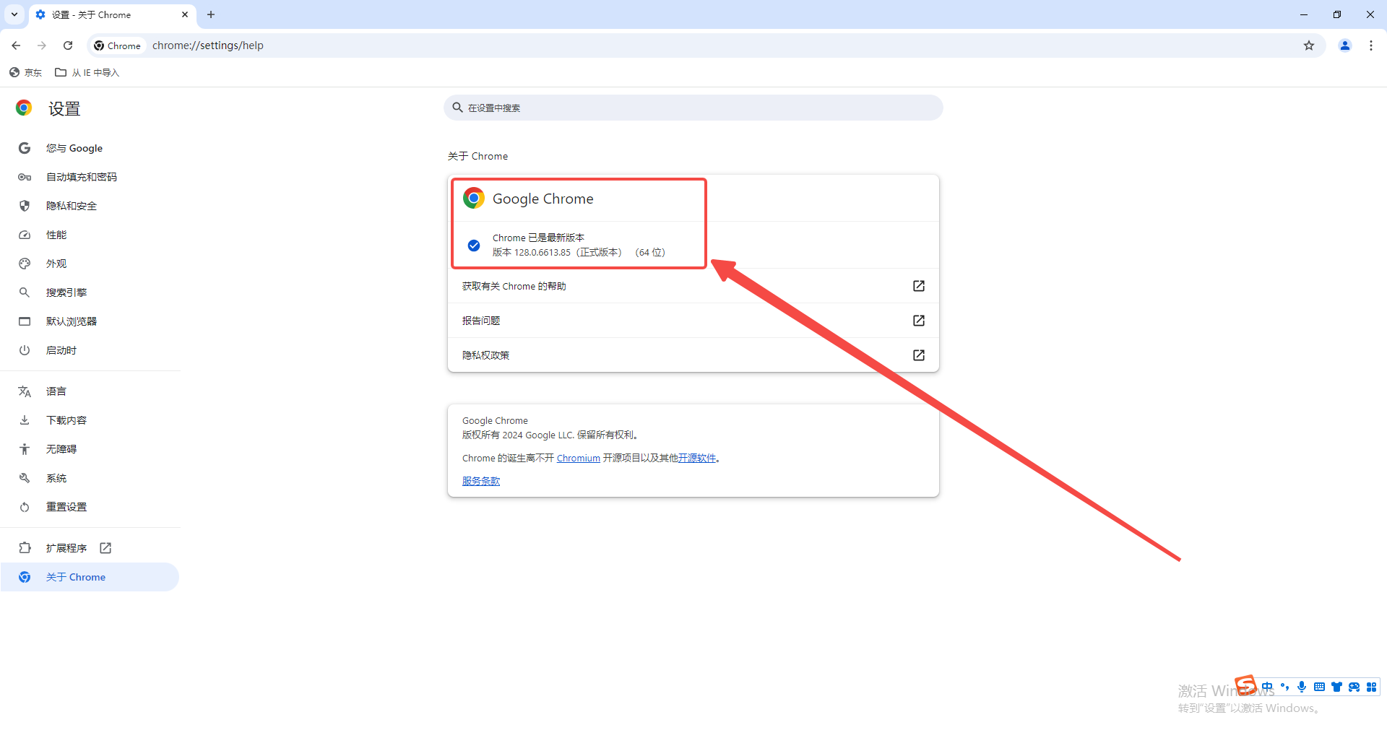1387x751 pixels.
Task: Open the 从 IE 中导入 bookmarks folder
Action: click(87, 72)
